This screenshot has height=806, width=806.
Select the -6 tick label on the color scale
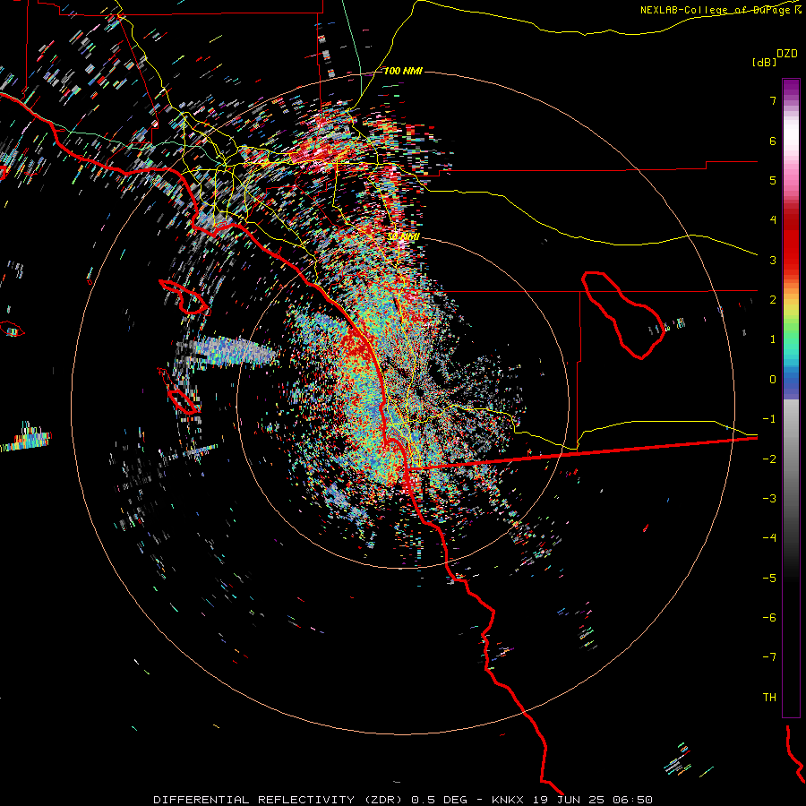(769, 618)
